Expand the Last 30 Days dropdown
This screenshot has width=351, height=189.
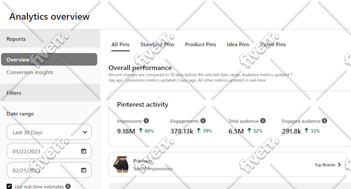(x=49, y=132)
